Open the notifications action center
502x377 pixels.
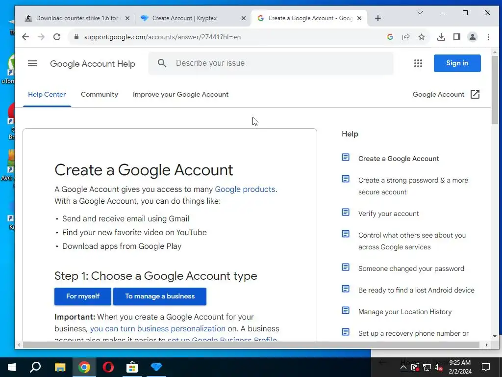coord(486,367)
